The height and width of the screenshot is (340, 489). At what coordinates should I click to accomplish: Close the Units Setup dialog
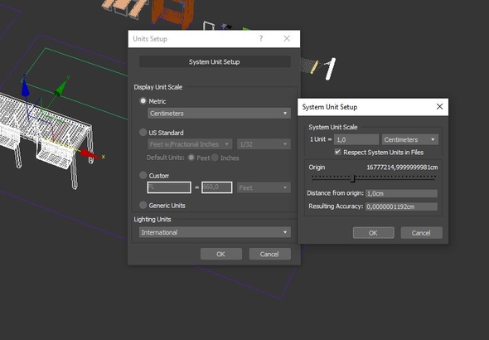pyautogui.click(x=287, y=38)
